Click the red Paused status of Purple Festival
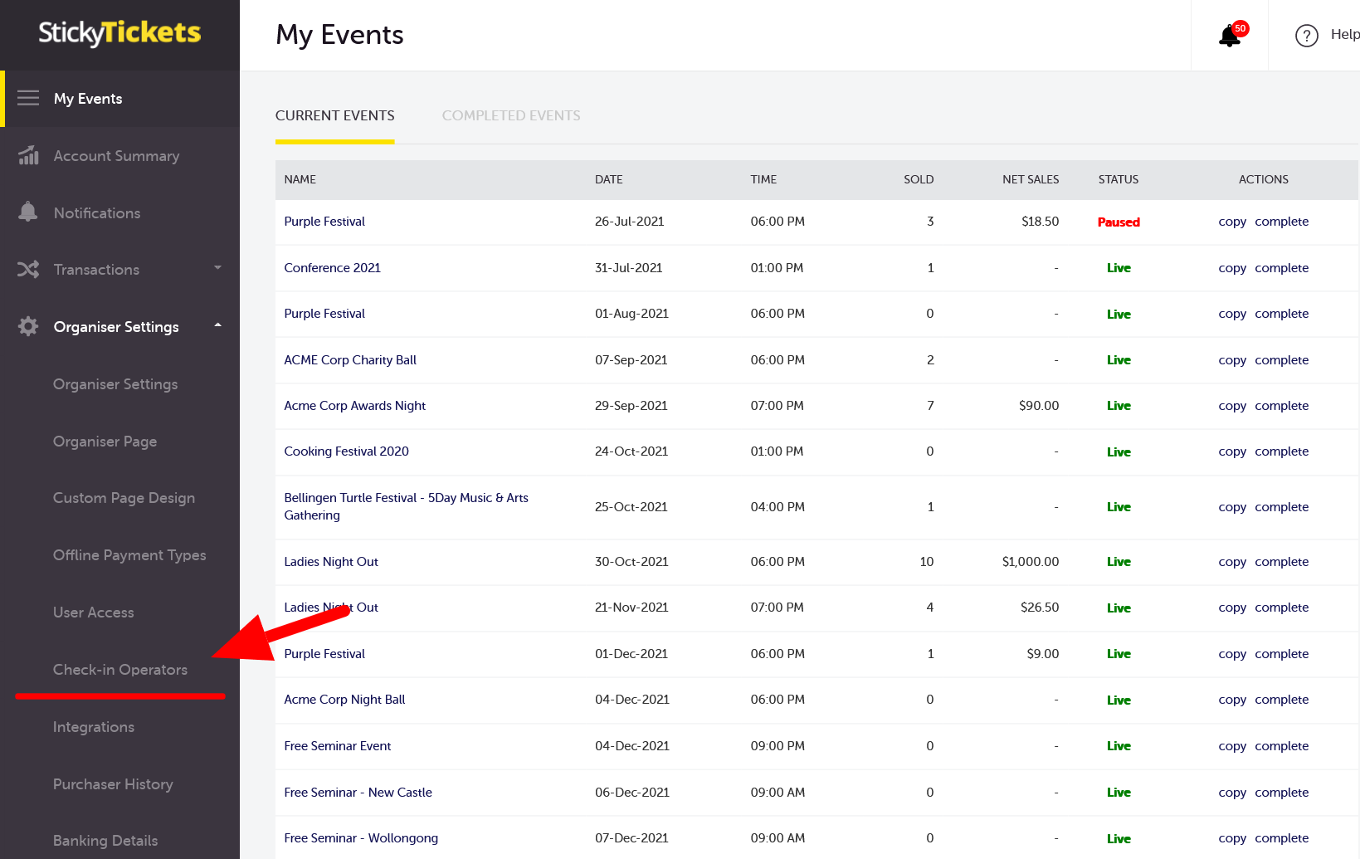Image resolution: width=1360 pixels, height=859 pixels. (x=1119, y=222)
